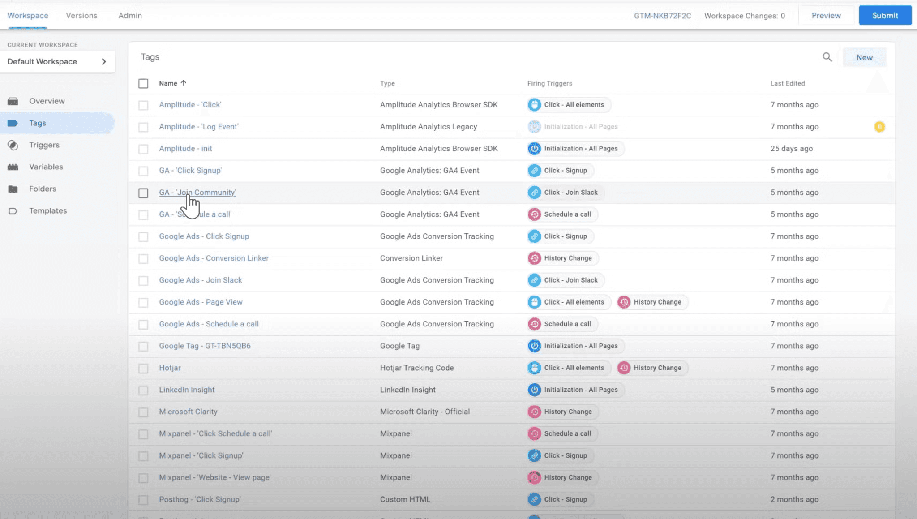Click History Change icon in Google Ads - Page View row
Screen dimensions: 917x519
tap(624, 302)
